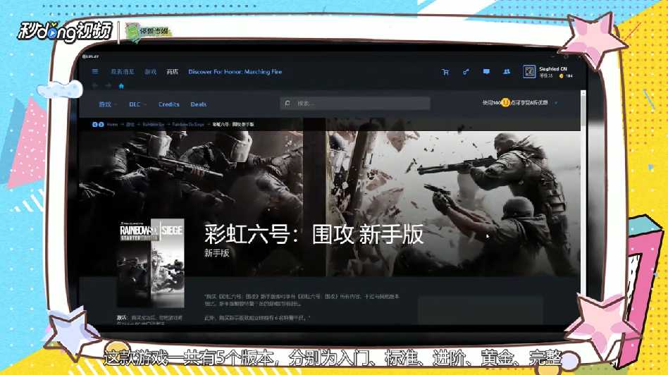Go forward with the right arrow
Screen dimensions: 668x375
pos(109,86)
